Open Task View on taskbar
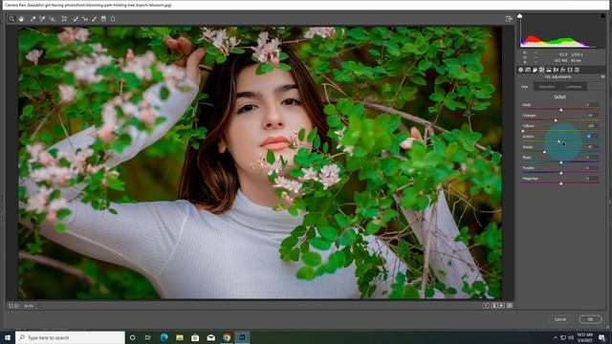The height and width of the screenshot is (344, 612). pyautogui.click(x=148, y=337)
